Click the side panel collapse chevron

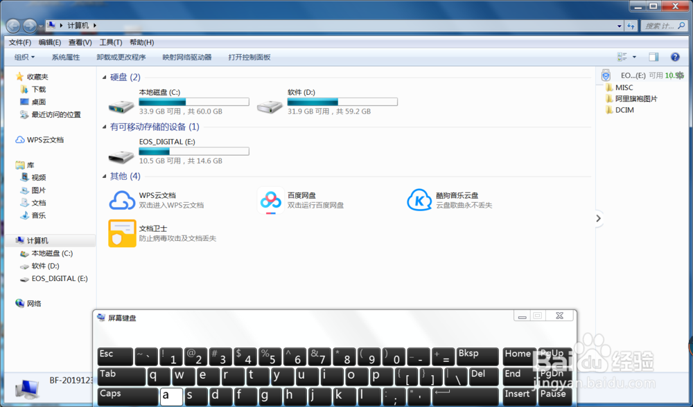tap(599, 219)
